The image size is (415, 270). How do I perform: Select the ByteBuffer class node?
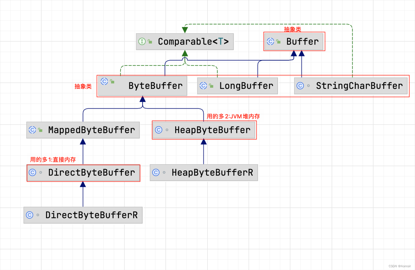(142, 86)
